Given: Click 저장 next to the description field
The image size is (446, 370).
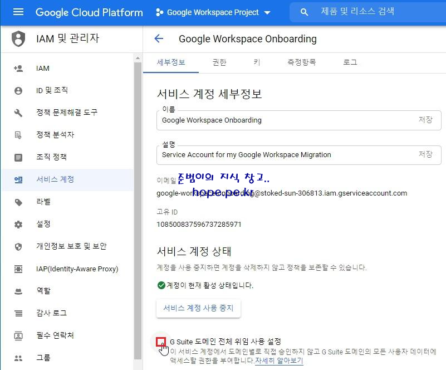Looking at the screenshot, I should point(425,154).
